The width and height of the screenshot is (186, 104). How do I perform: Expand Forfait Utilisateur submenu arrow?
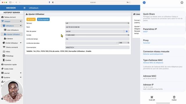pyautogui.click(x=21, y=43)
